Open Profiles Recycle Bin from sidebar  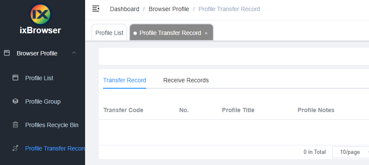click(x=52, y=125)
